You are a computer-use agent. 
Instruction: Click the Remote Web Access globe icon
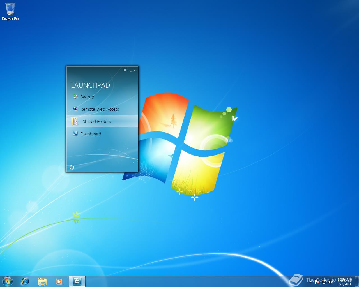[x=75, y=109]
